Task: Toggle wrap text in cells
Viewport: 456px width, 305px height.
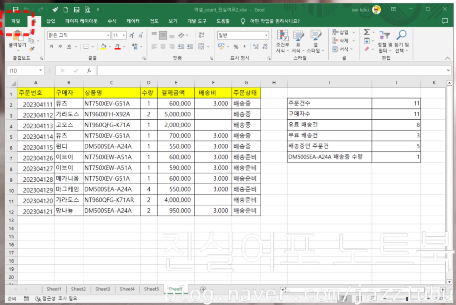Action: 201,35
